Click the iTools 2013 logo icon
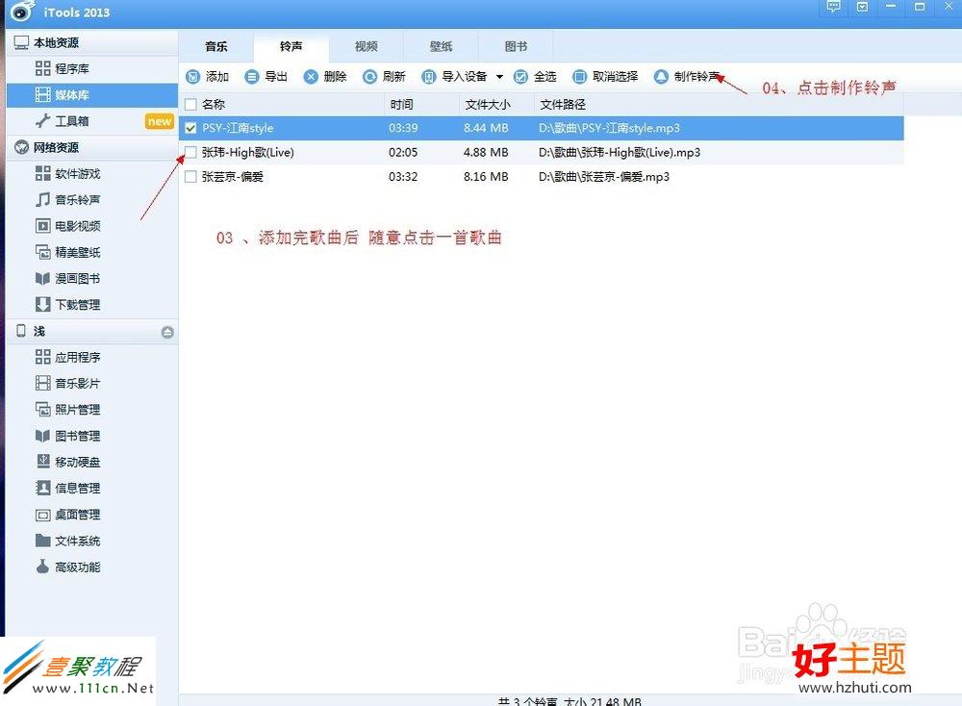The height and width of the screenshot is (706, 962). point(23,11)
